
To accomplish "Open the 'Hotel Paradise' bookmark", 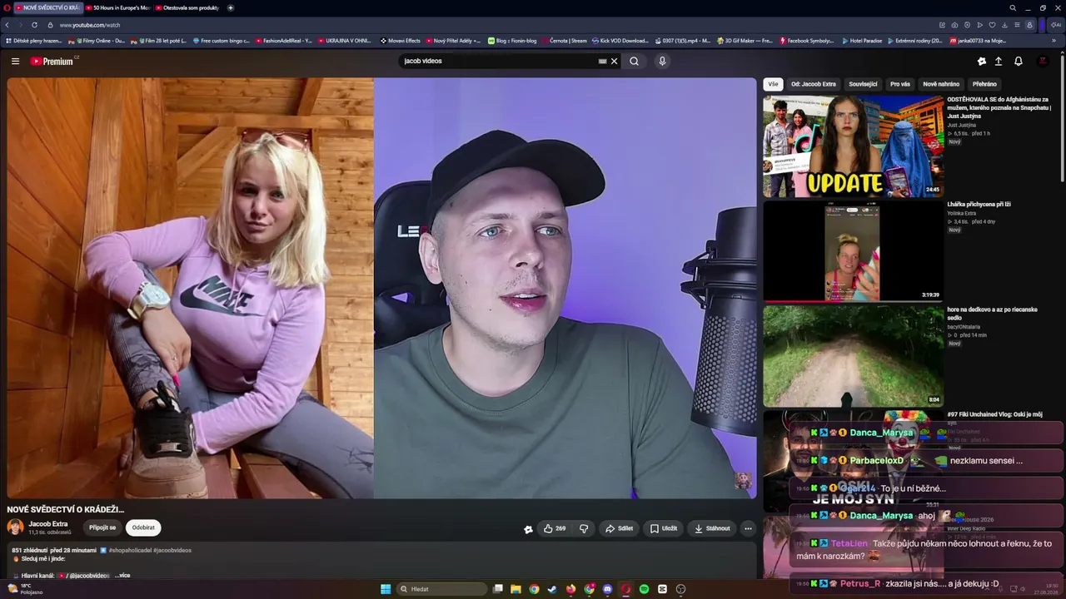I will point(861,40).
